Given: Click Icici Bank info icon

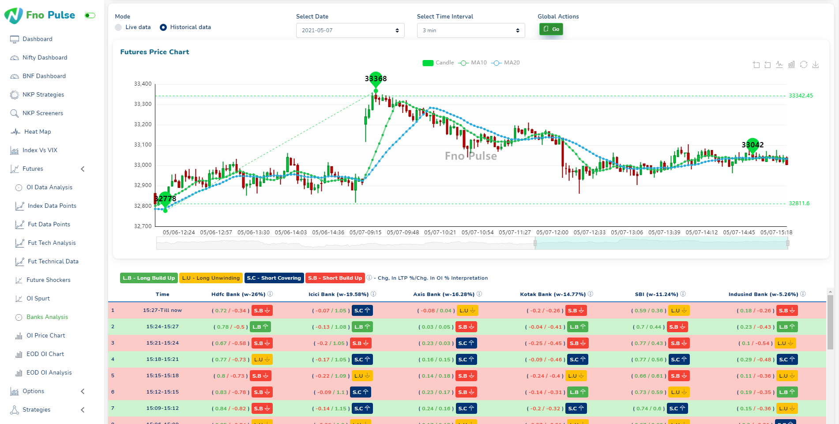Looking at the screenshot, I should pos(373,294).
